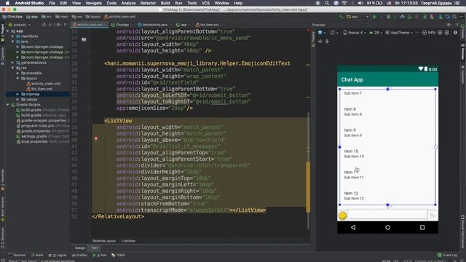Click the back triangle in the phone preview
Screen dimensions: 466x262
[x=353, y=227]
